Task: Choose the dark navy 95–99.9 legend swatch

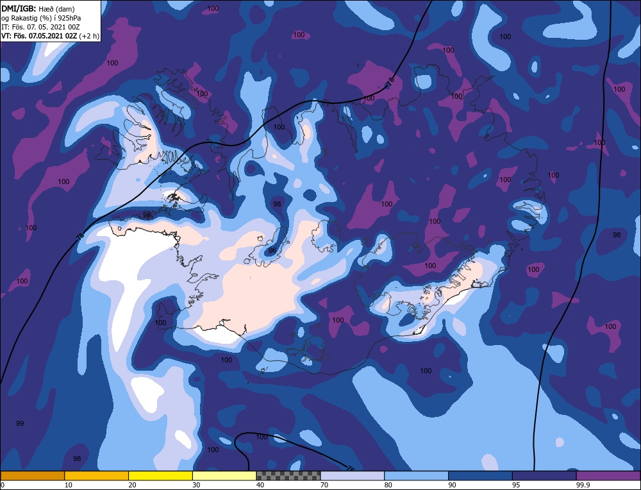Action: 544,475
